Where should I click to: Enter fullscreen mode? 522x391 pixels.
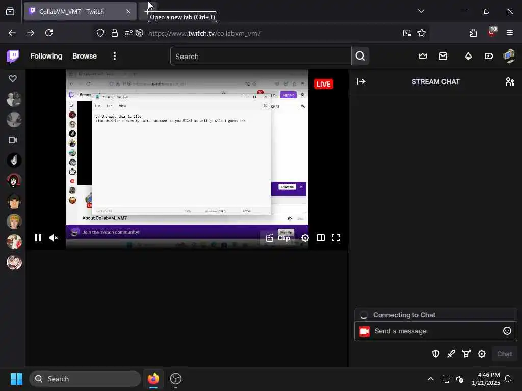click(x=336, y=238)
